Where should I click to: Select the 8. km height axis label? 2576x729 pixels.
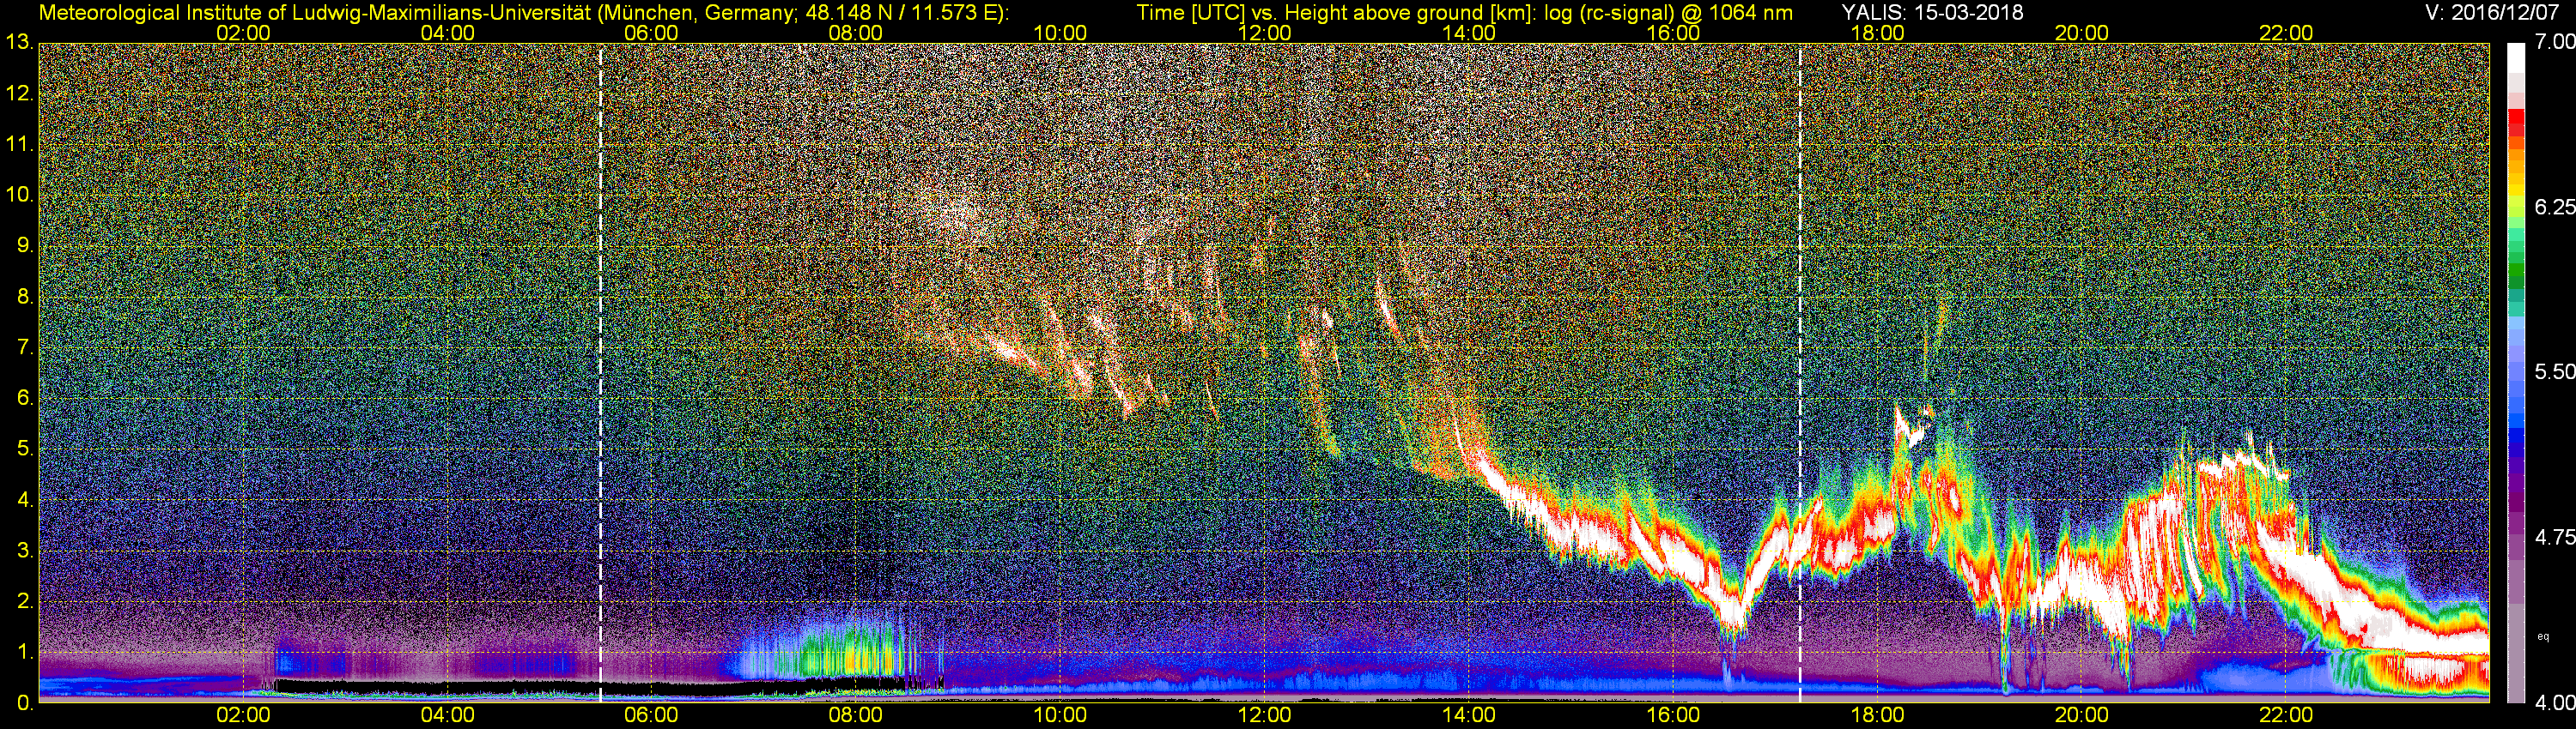tap(25, 297)
